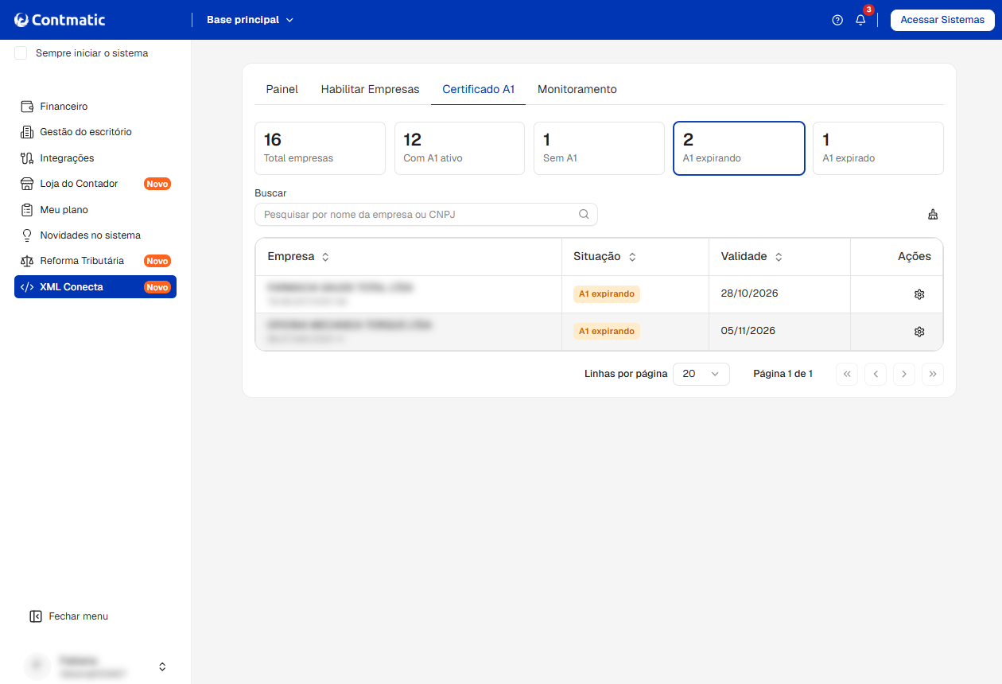Click the clear filters broom icon
Viewport: 1002px width, 684px height.
(933, 214)
